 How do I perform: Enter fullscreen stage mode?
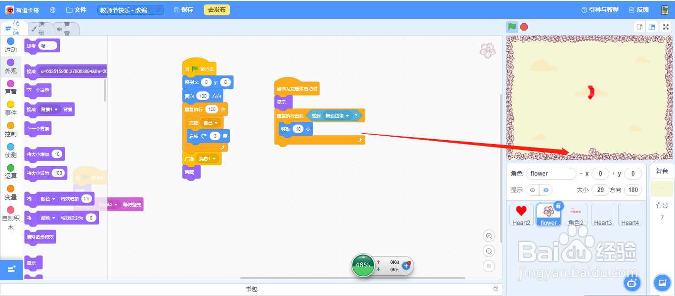[x=666, y=27]
